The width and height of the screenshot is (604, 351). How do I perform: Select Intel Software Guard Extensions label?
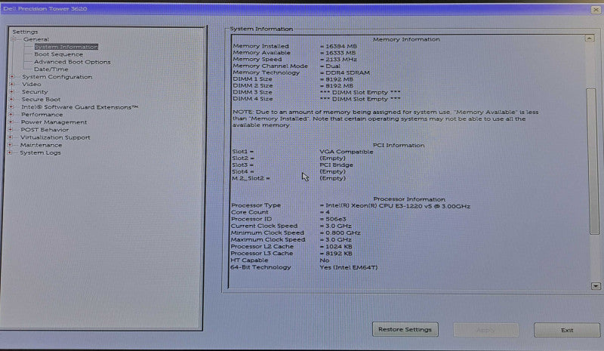pyautogui.click(x=79, y=107)
